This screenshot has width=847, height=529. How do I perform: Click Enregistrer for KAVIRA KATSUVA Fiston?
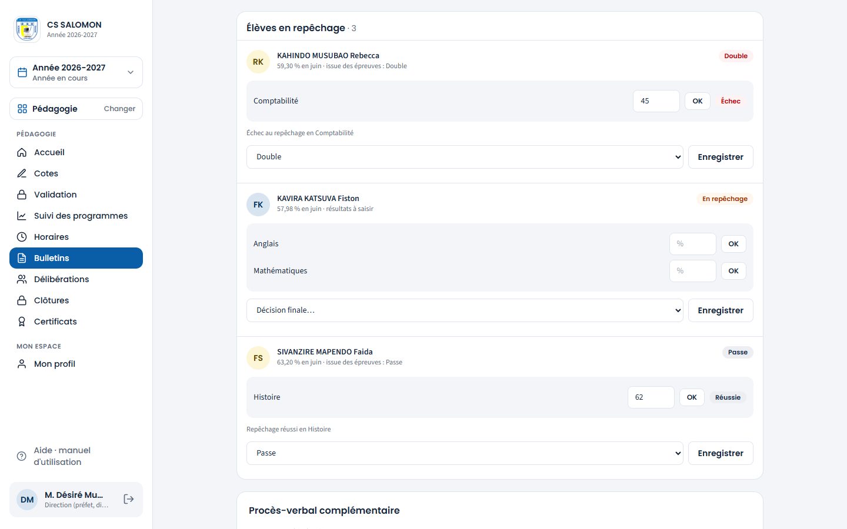click(721, 310)
